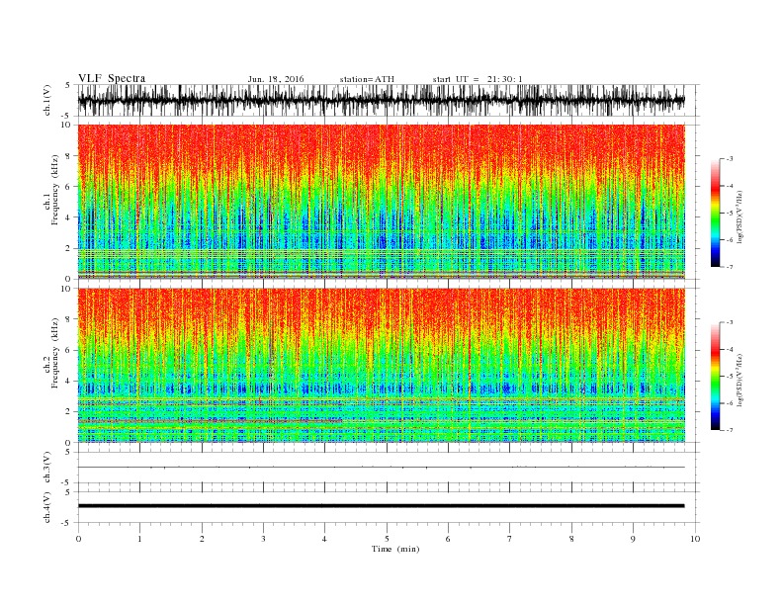Select the "ch.2 Frequency (kHz)" axis label

51,354
